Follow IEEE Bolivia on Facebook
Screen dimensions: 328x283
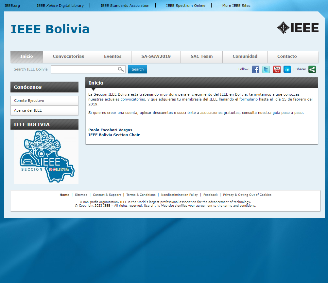pos(255,69)
